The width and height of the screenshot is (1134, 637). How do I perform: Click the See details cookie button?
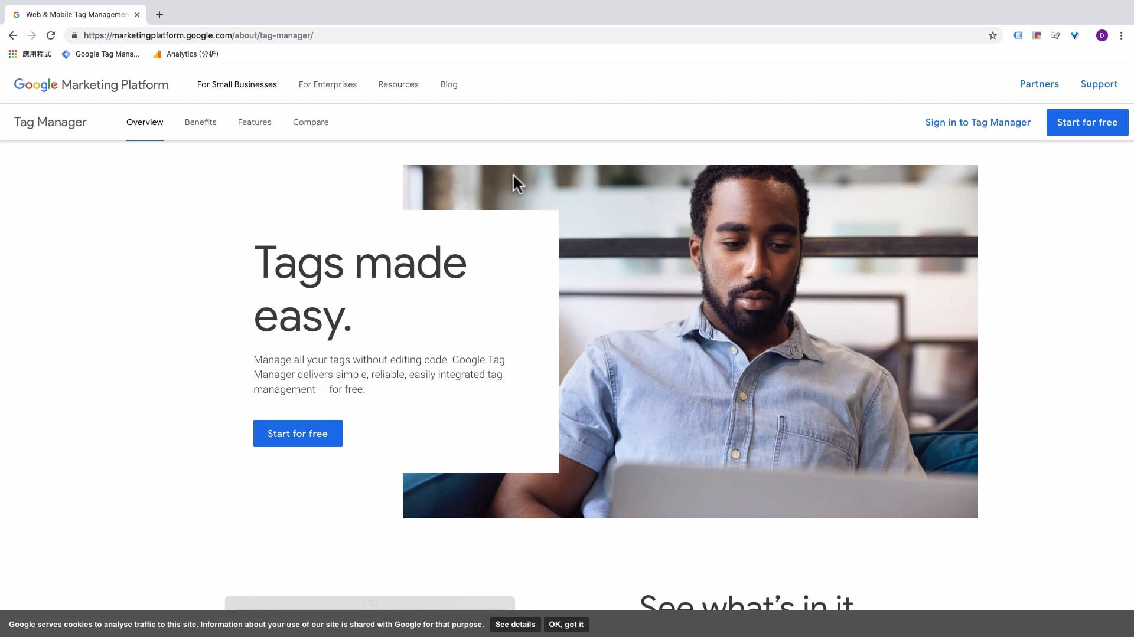(515, 624)
